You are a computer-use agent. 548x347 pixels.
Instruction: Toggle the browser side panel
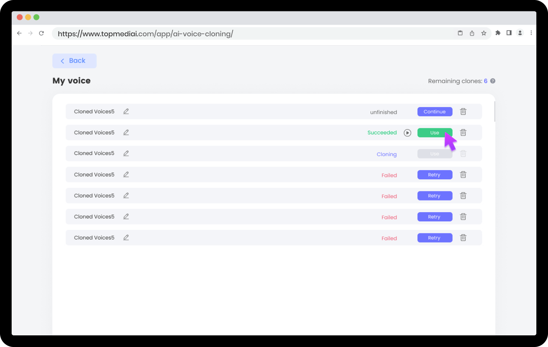click(509, 33)
